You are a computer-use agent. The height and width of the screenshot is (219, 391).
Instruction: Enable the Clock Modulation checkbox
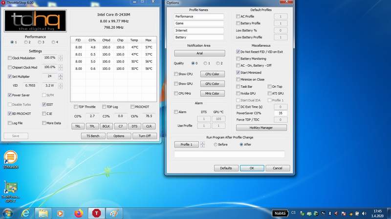tap(10, 58)
